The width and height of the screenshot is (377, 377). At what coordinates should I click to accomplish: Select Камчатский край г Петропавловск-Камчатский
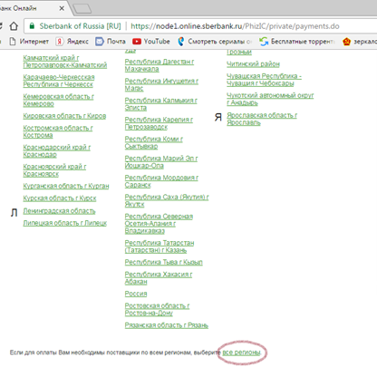(65, 62)
